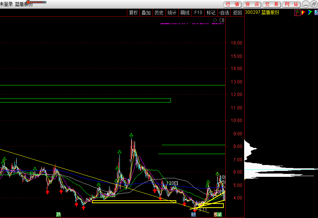
Task: Remove stock via -自选 button
Action: pyautogui.click(x=224, y=13)
